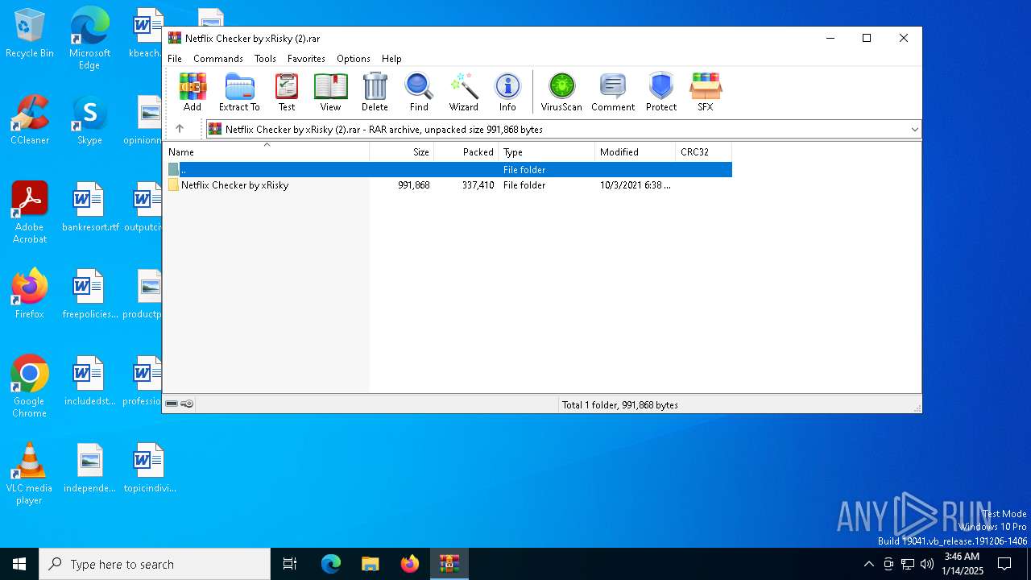The width and height of the screenshot is (1031, 580).
Task: Open the Recycle Bin desktop icon
Action: [x=30, y=34]
